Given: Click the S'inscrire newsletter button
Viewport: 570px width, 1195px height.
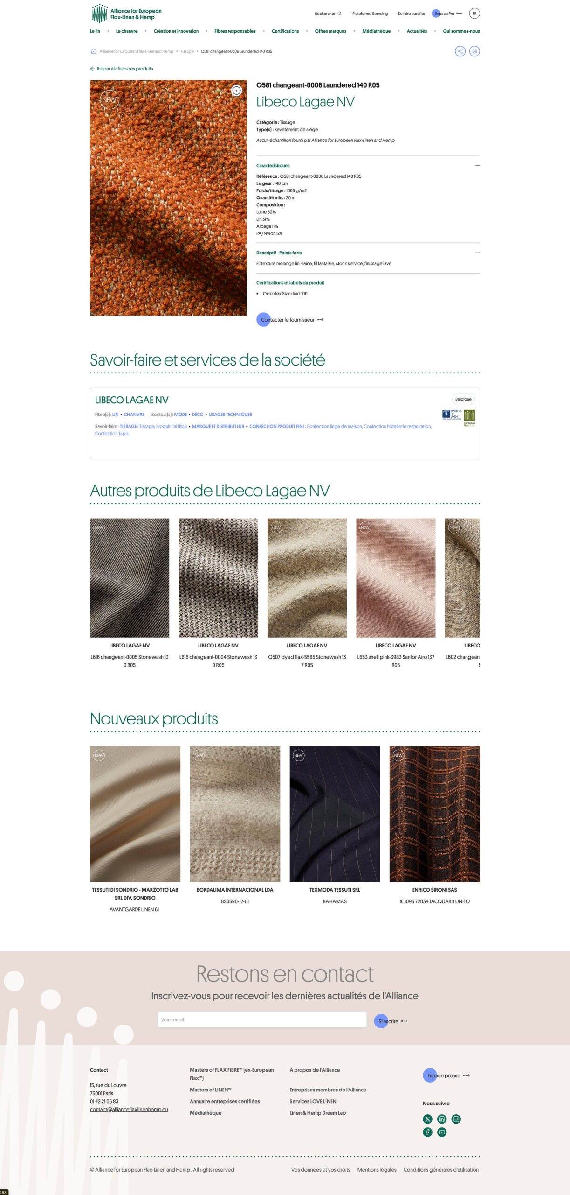Looking at the screenshot, I should 391,1021.
